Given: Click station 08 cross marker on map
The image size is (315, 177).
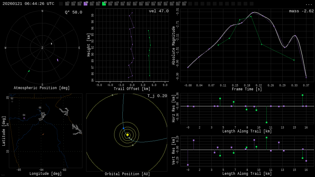Looking at the screenshot, I should coord(40,111).
